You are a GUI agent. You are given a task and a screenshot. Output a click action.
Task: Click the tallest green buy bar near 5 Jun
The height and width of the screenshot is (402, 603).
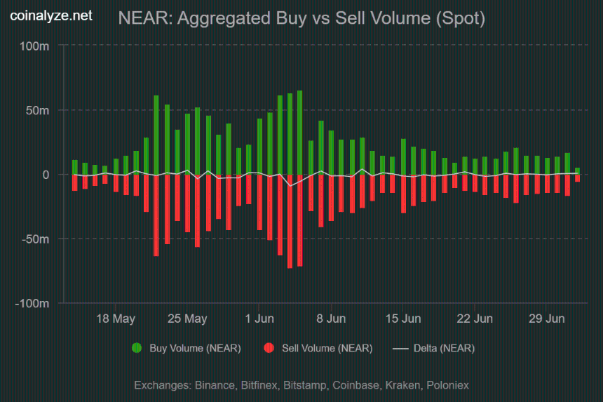click(299, 133)
